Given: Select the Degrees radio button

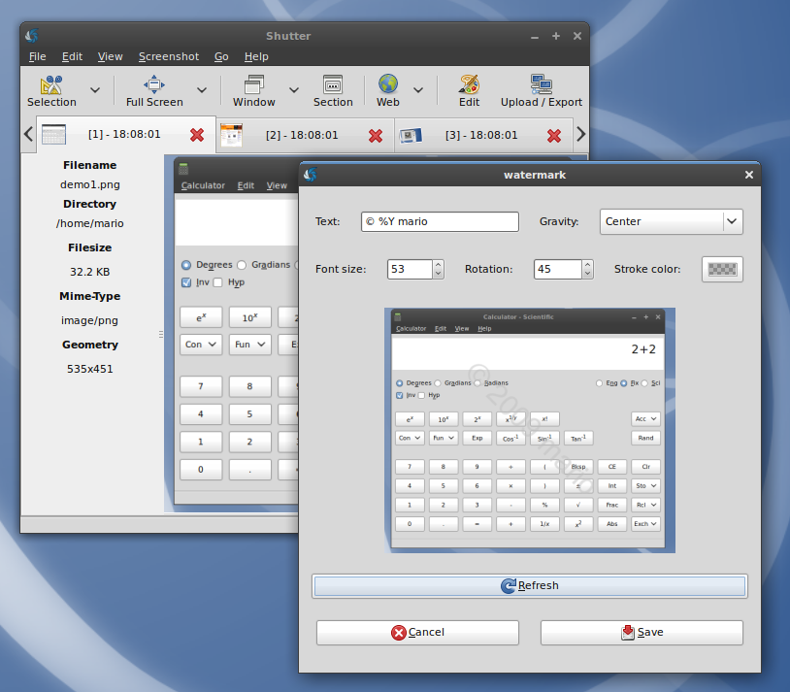Looking at the screenshot, I should click(186, 265).
